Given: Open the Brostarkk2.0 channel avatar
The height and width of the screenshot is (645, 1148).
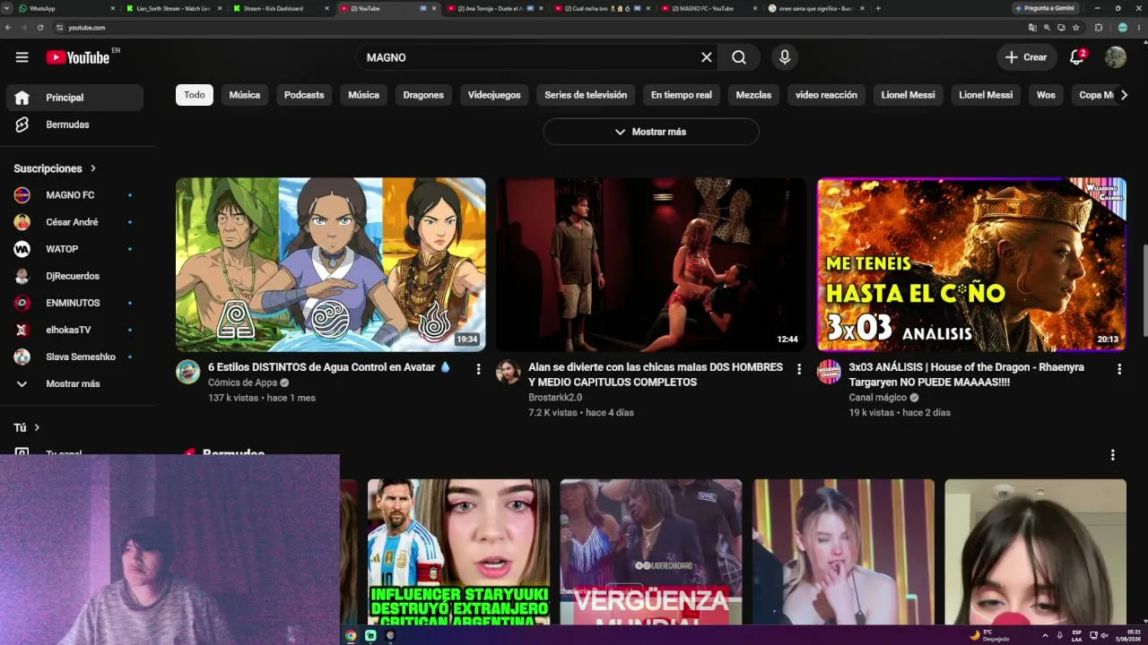Looking at the screenshot, I should coord(509,372).
